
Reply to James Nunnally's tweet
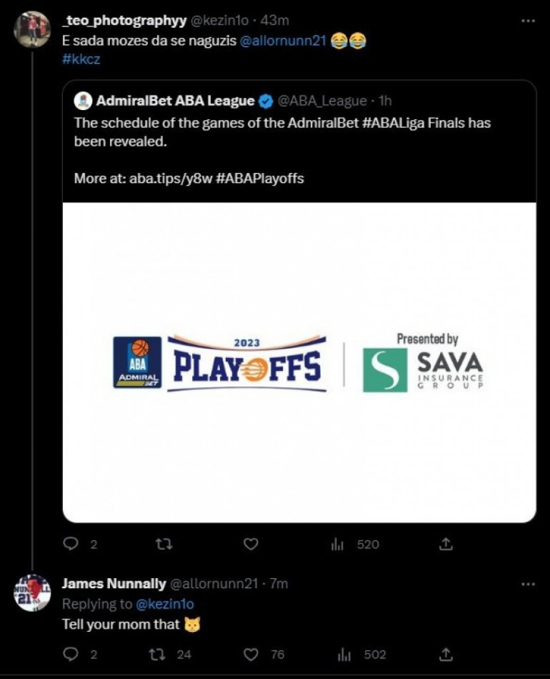tap(71, 654)
